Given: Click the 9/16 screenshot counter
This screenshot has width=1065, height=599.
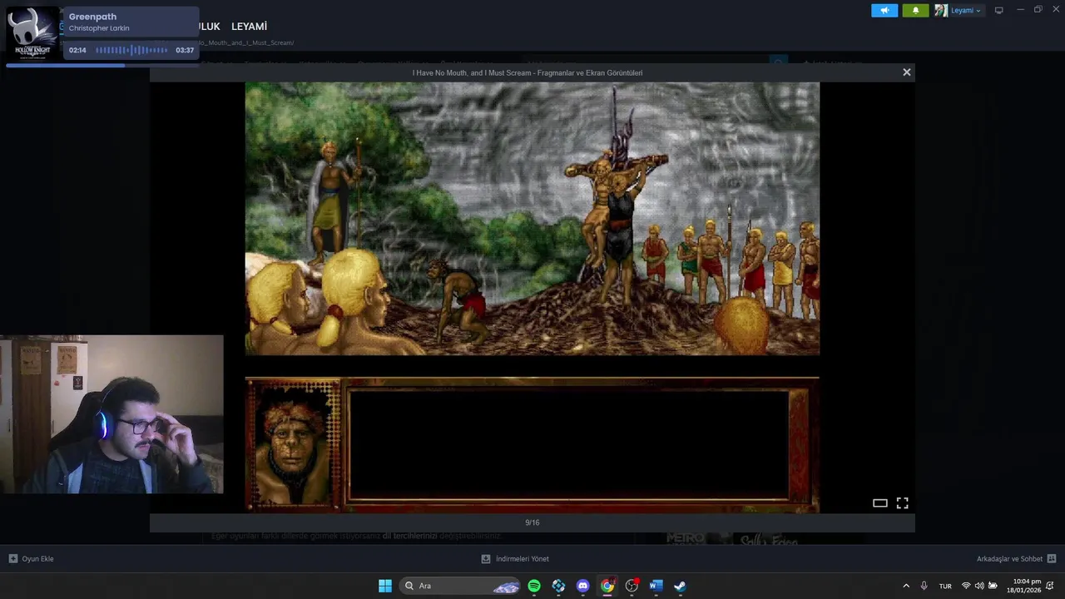Looking at the screenshot, I should point(532,522).
